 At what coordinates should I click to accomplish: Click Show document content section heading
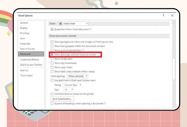pyautogui.click(x=63, y=36)
